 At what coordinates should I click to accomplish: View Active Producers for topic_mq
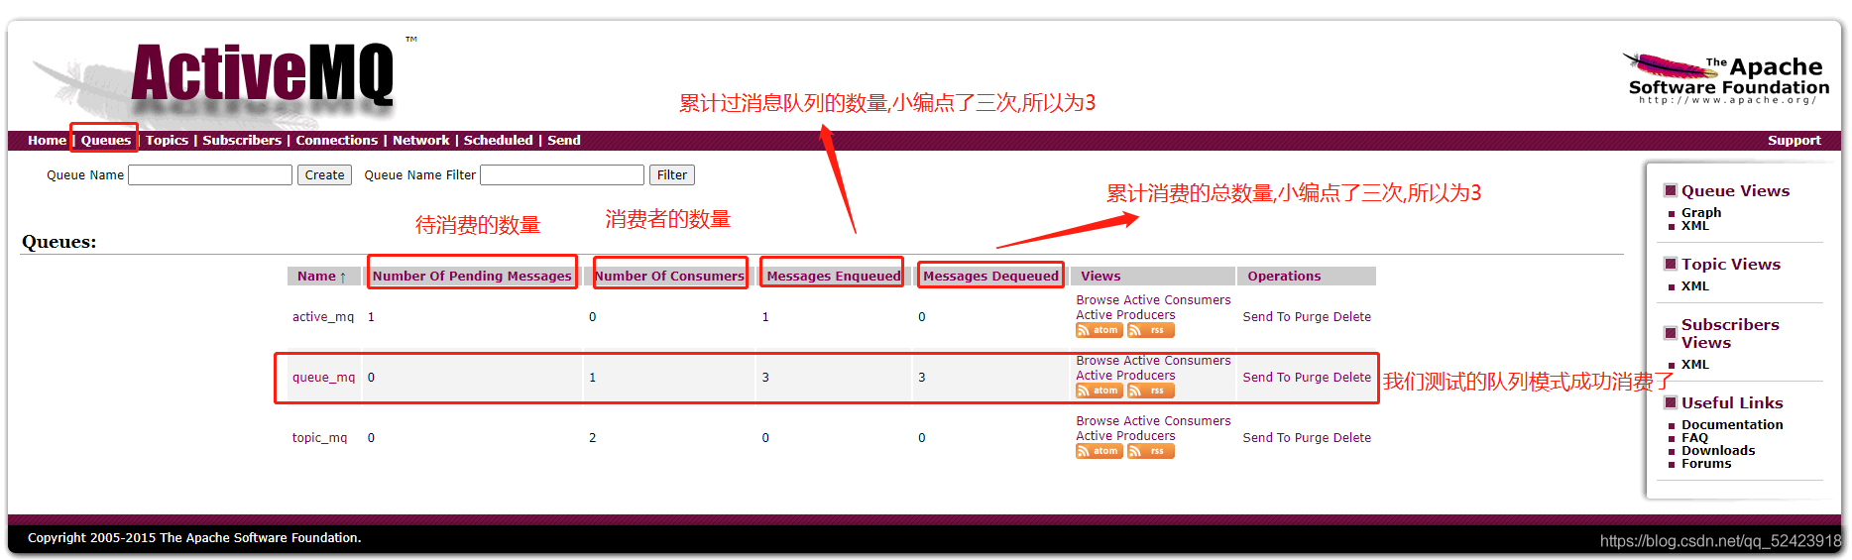[x=1125, y=436]
